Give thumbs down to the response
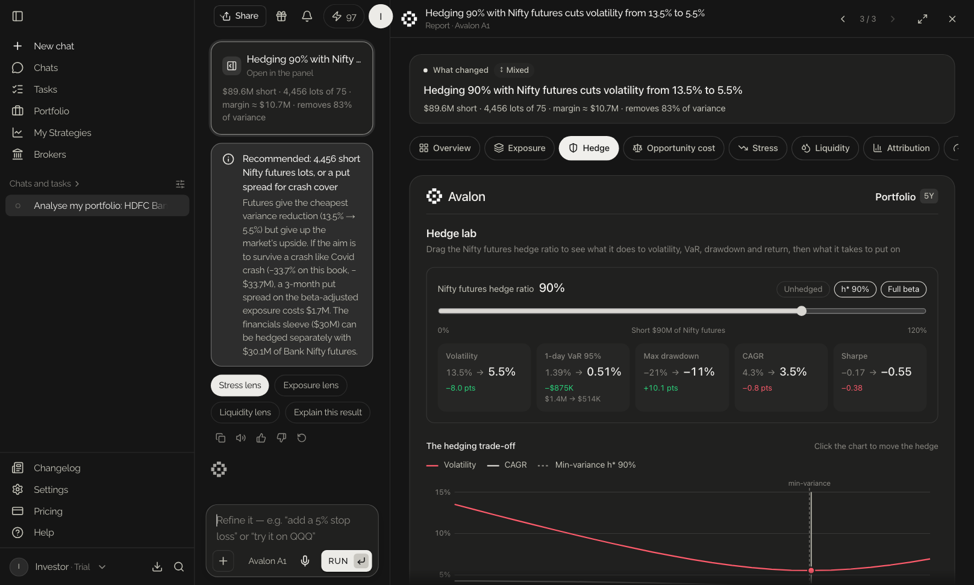The height and width of the screenshot is (585, 974). 281,438
